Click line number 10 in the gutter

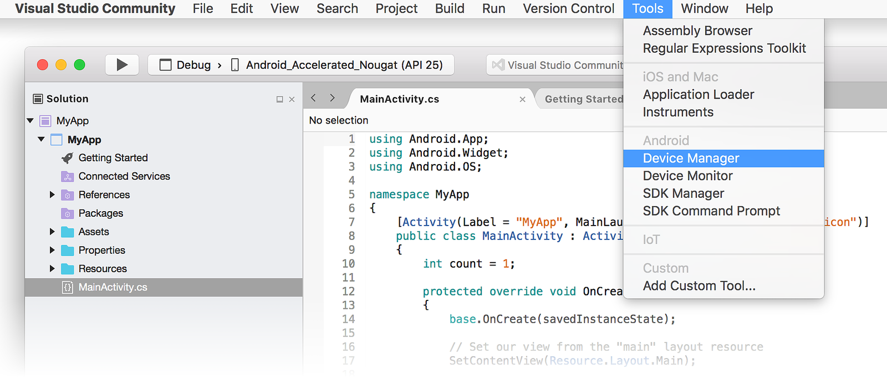348,264
